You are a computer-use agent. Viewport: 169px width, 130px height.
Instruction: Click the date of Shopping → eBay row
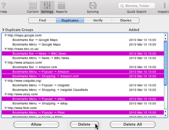pos(142,103)
